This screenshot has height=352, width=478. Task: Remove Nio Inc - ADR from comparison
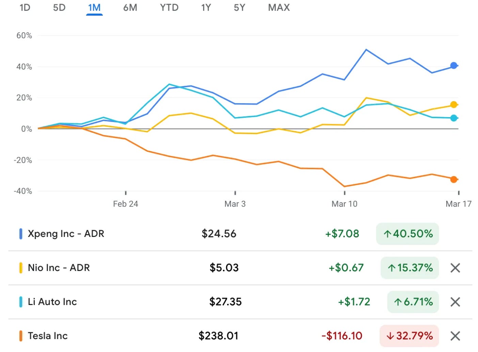(x=455, y=268)
